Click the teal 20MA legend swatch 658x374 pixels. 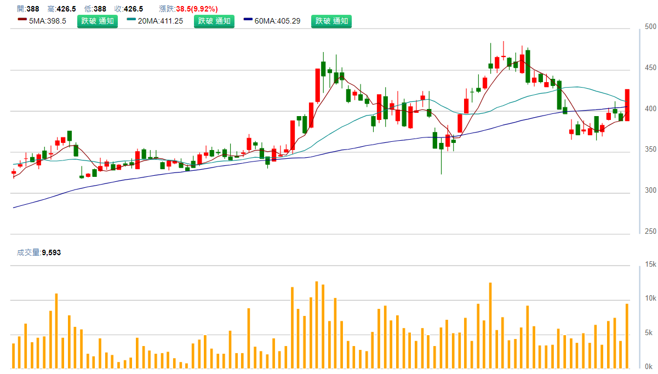pyautogui.click(x=131, y=20)
